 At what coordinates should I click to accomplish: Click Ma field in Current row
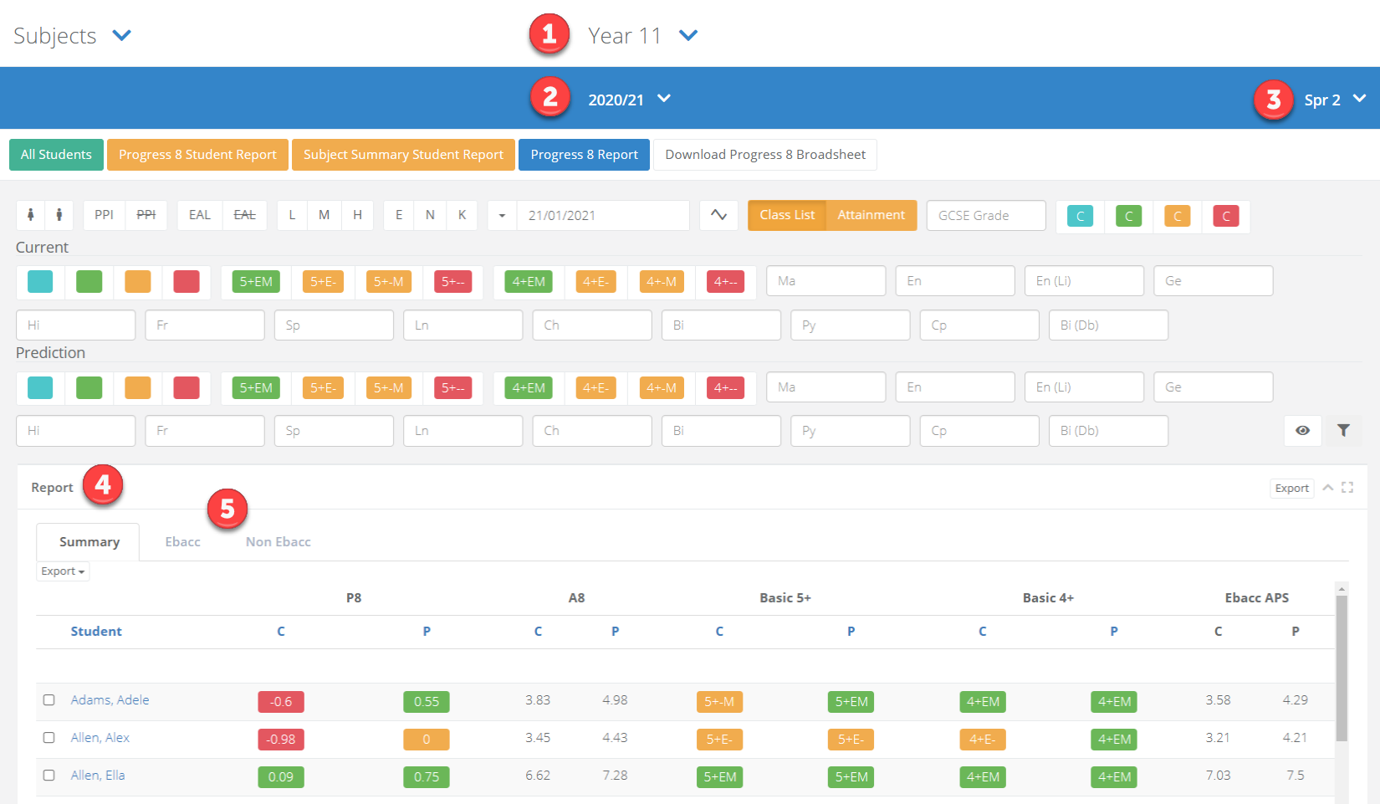[826, 281]
